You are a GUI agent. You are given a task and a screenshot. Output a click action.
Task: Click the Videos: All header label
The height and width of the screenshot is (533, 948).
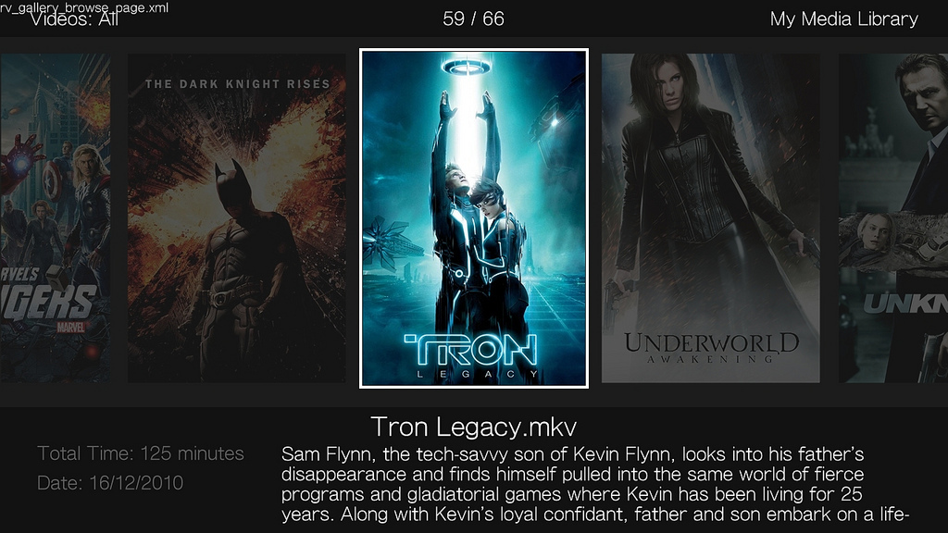(74, 20)
